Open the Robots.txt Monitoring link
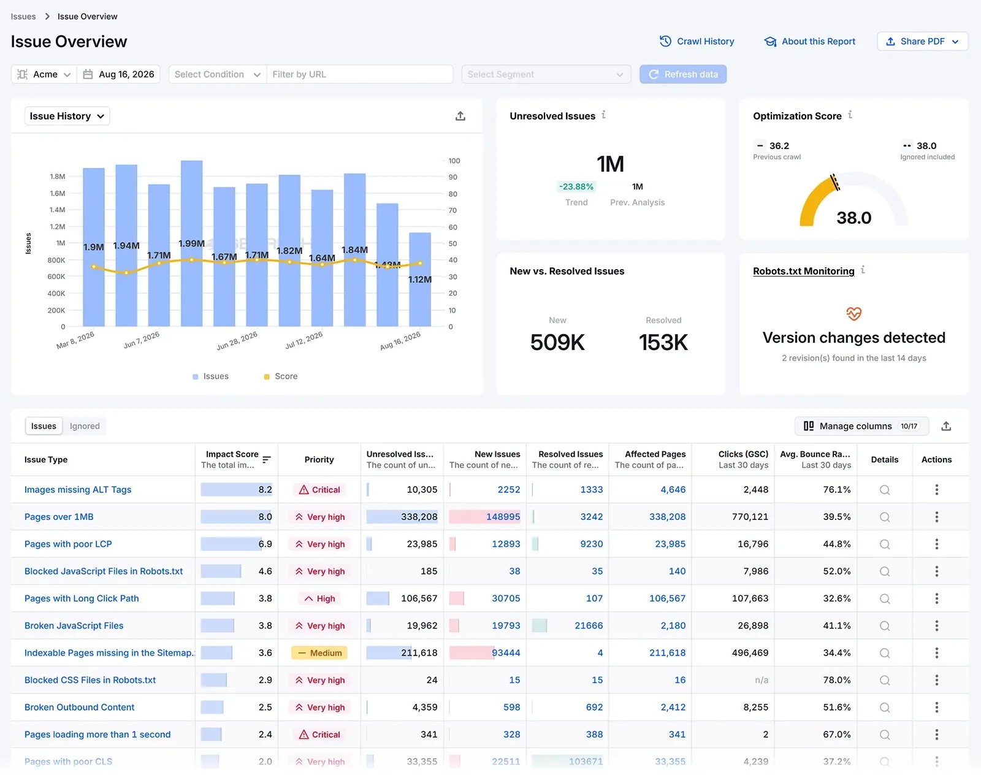The height and width of the screenshot is (775, 981). point(803,271)
